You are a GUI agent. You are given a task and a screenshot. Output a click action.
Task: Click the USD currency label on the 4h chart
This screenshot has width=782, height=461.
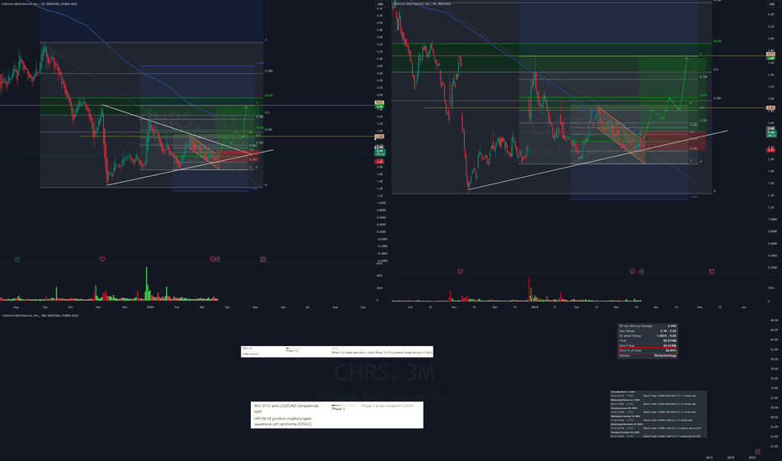(772, 4)
